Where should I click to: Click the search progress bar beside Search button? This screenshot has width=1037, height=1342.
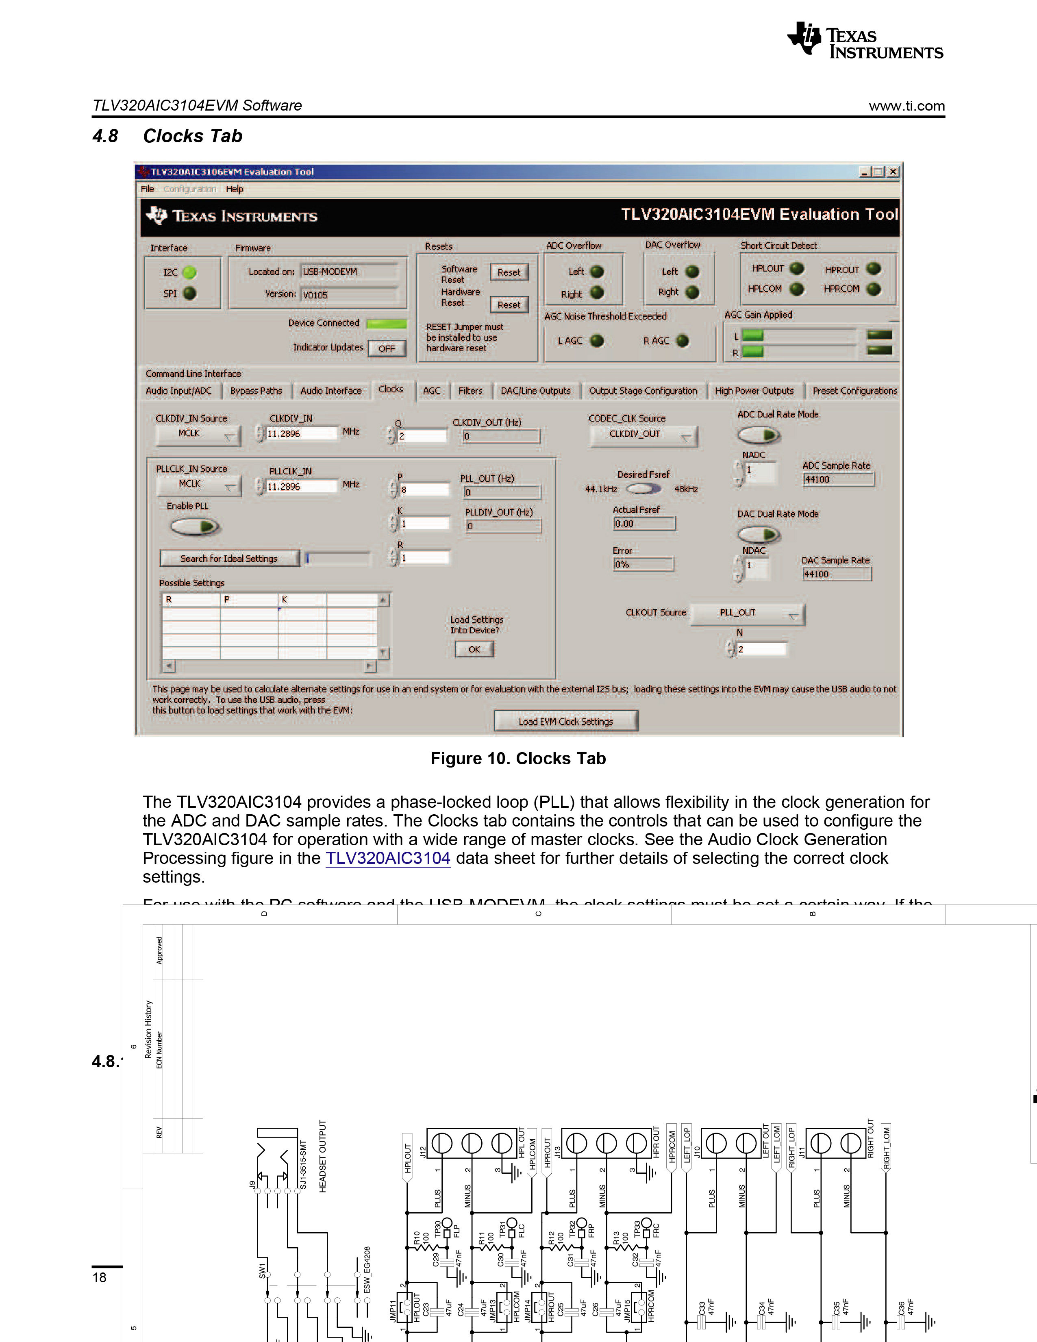pyautogui.click(x=338, y=559)
